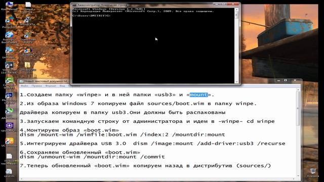324x182 pixels.
Task: Click '(sources/)' at end of step 7
Action: tap(254, 166)
